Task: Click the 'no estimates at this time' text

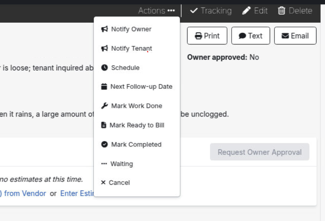Action: [x=41, y=179]
